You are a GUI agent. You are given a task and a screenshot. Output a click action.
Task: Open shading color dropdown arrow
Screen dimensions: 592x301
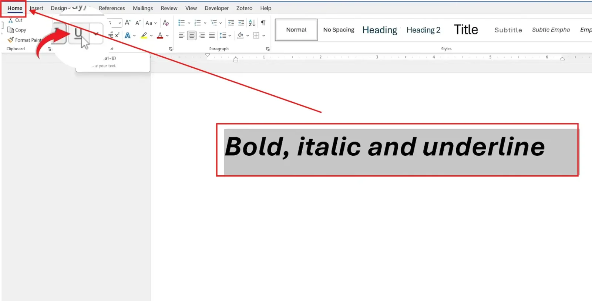point(248,35)
